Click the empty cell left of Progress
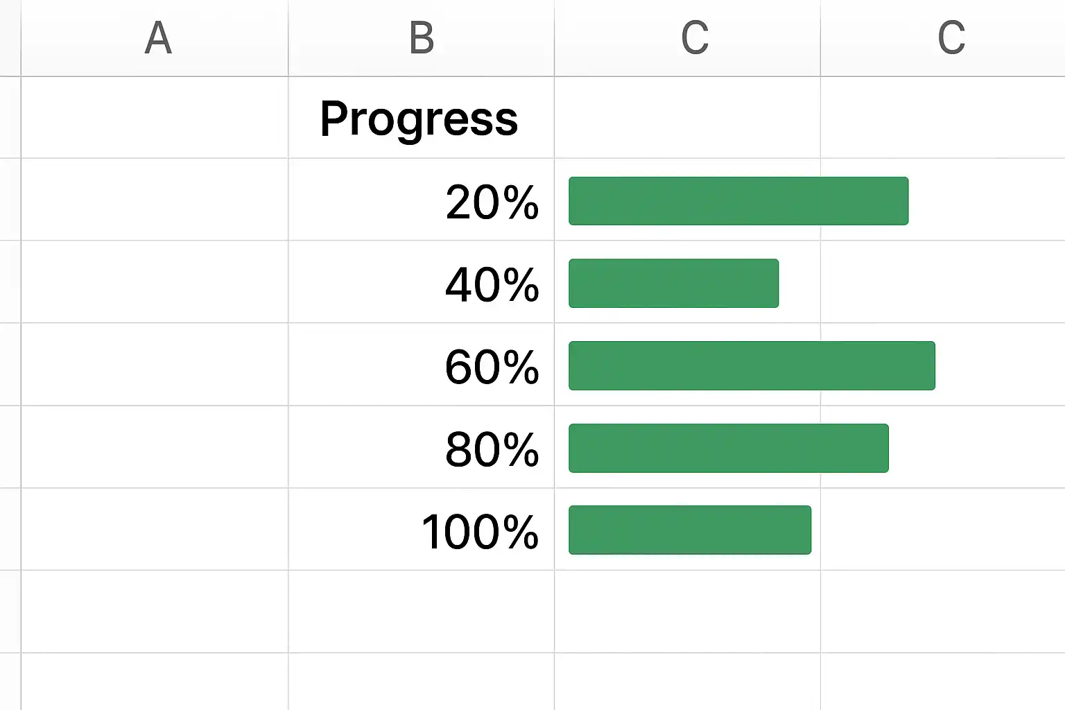 coord(155,118)
